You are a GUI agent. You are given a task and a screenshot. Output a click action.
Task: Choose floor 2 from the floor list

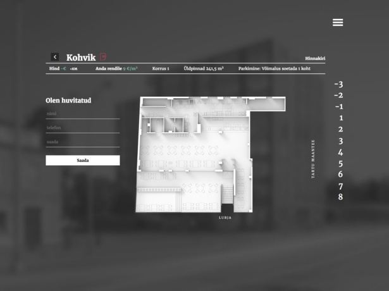[341, 130]
